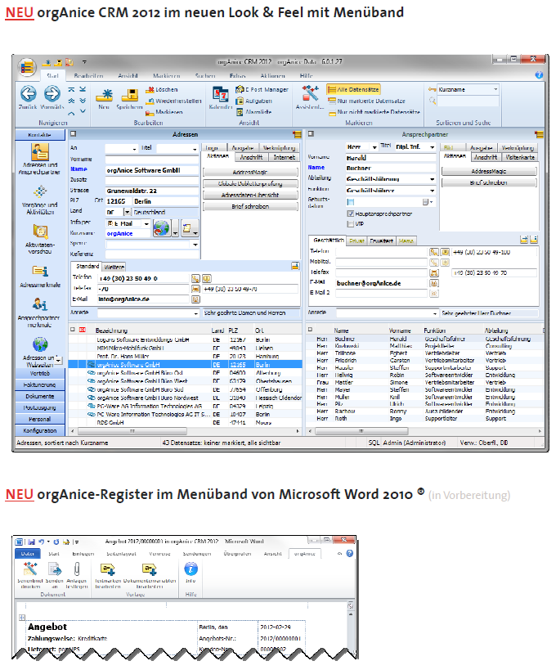Image resolution: width=556 pixels, height=670 pixels.
Task: Open the Kalender icon in ribbon
Action: (x=221, y=94)
